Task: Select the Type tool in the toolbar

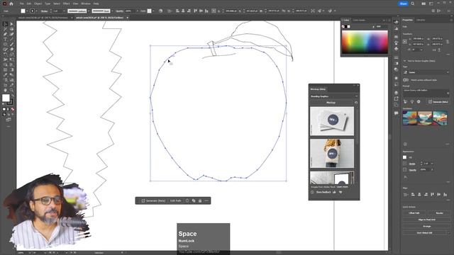Action: [5, 40]
